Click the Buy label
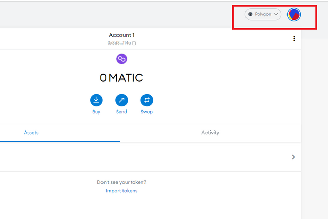Screen dimensions: 328x219 click(x=96, y=112)
